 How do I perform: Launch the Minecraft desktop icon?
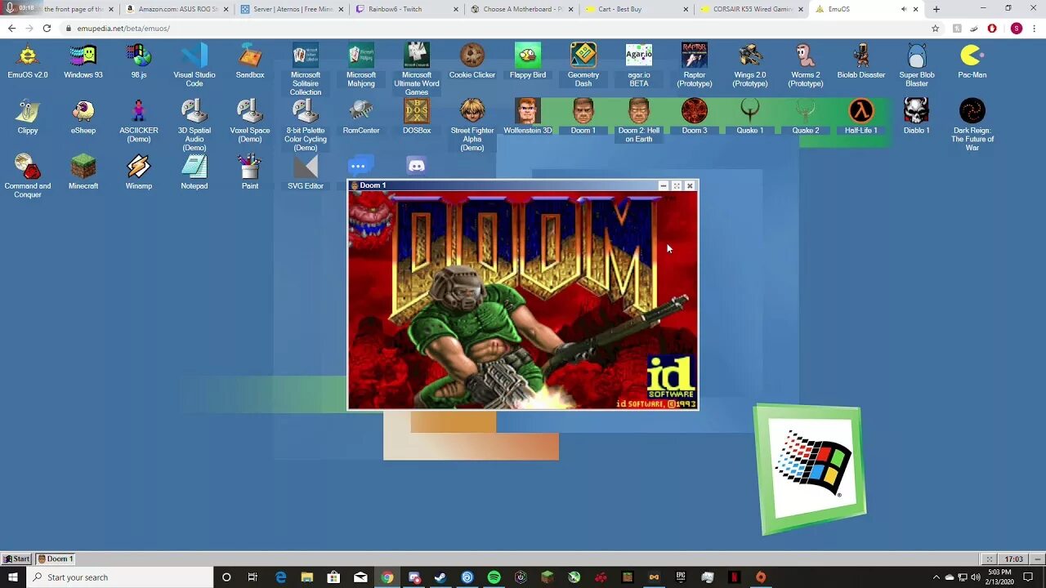(x=83, y=172)
